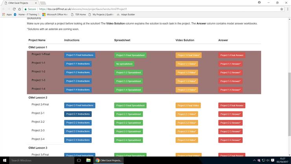The image size is (291, 164).
Task: Switch to Chrome CMet Excel Projects taskbar item
Action: pos(109,160)
